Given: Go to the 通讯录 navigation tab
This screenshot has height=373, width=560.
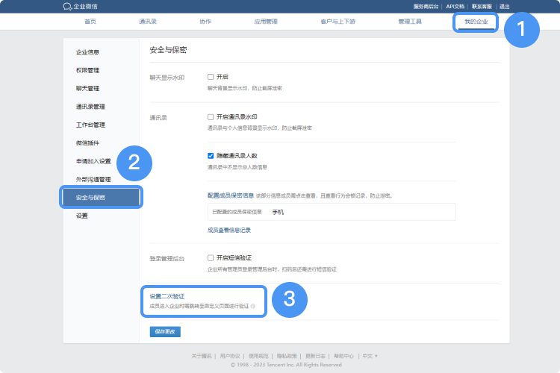Looking at the screenshot, I should 147,22.
